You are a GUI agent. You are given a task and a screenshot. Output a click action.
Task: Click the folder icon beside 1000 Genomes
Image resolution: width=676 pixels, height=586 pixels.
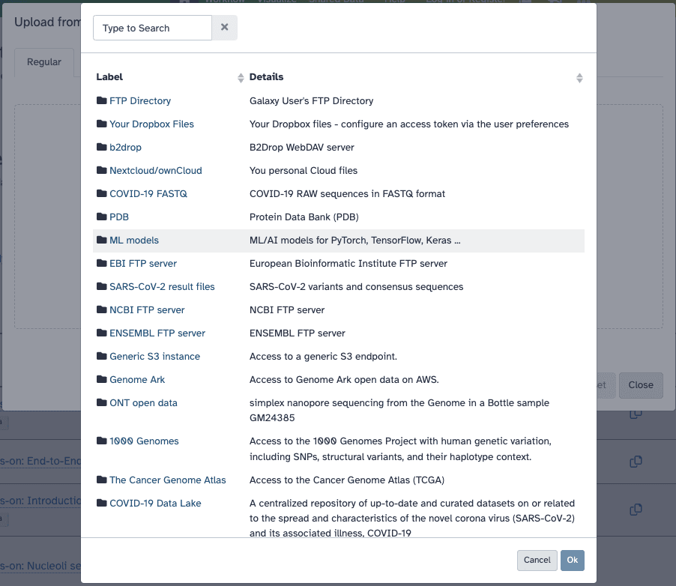[x=102, y=441]
